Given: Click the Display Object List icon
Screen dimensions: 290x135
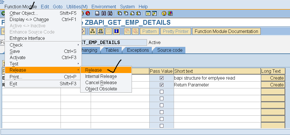Looking at the screenshot, I should pos(101,31).
